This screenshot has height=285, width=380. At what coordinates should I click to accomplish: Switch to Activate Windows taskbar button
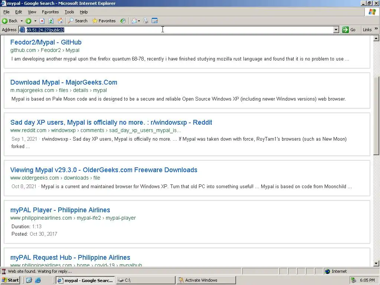click(206, 280)
